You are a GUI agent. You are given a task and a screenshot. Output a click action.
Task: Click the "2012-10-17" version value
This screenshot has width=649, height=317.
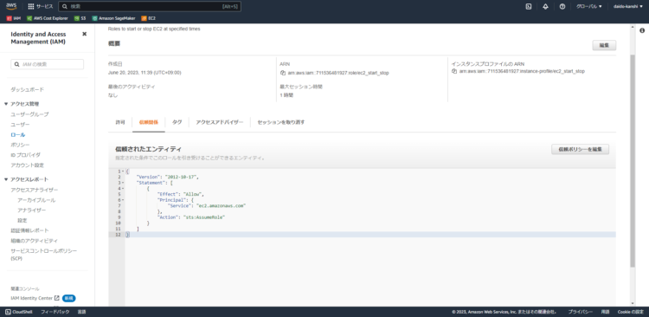point(181,177)
